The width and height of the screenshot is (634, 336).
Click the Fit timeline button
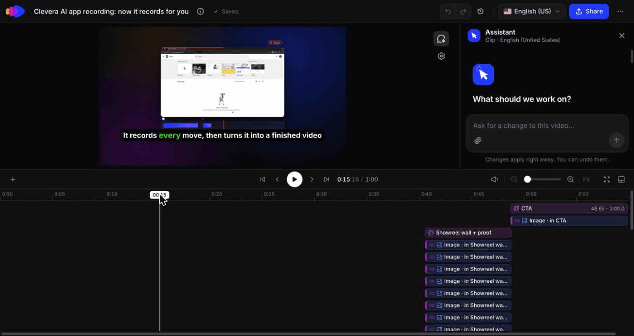[587, 179]
